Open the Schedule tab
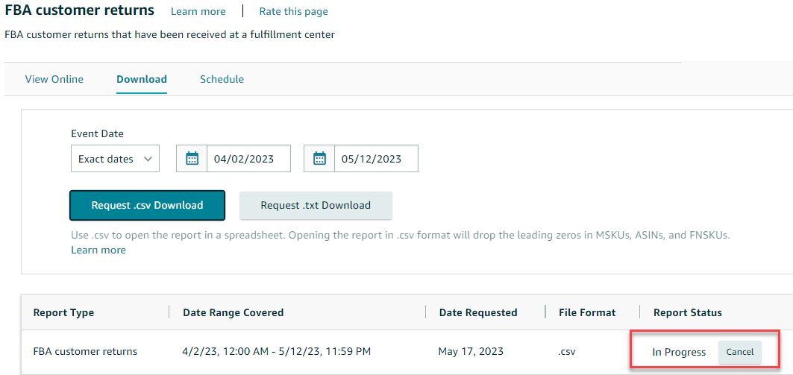Screen dimensions: 793x375 [222, 79]
